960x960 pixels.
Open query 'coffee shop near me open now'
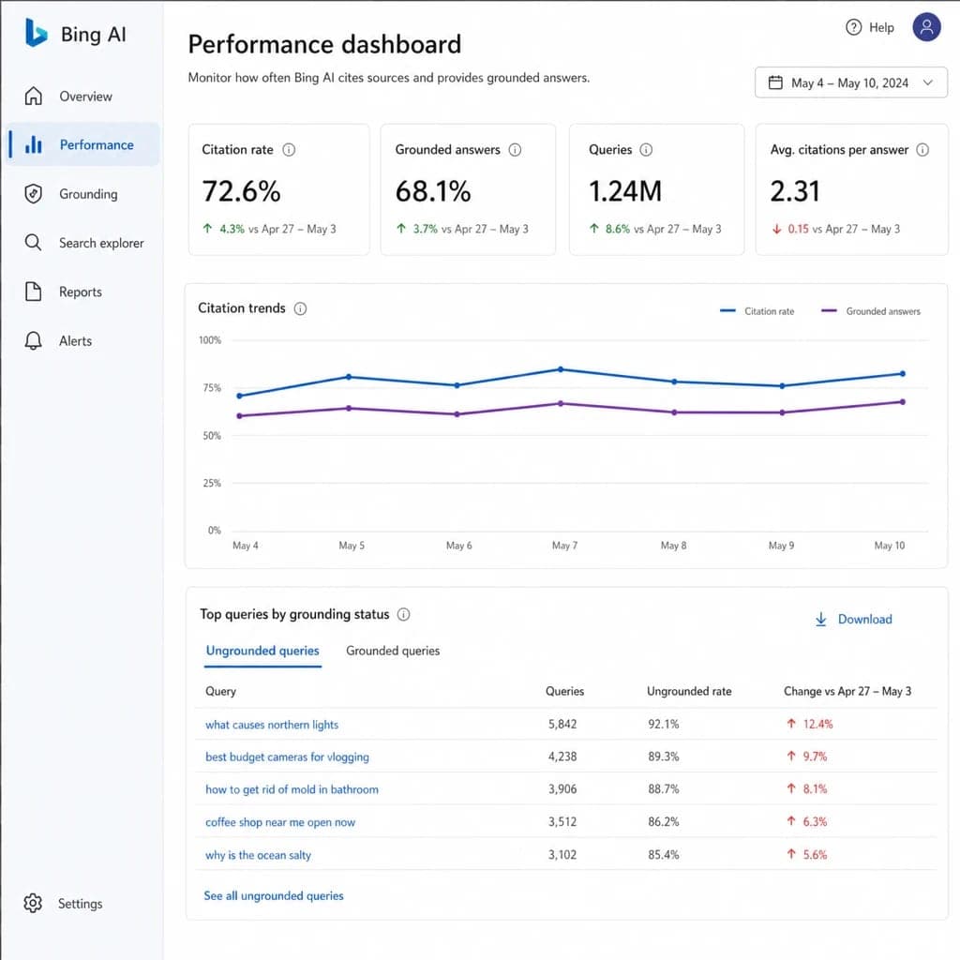tap(280, 821)
